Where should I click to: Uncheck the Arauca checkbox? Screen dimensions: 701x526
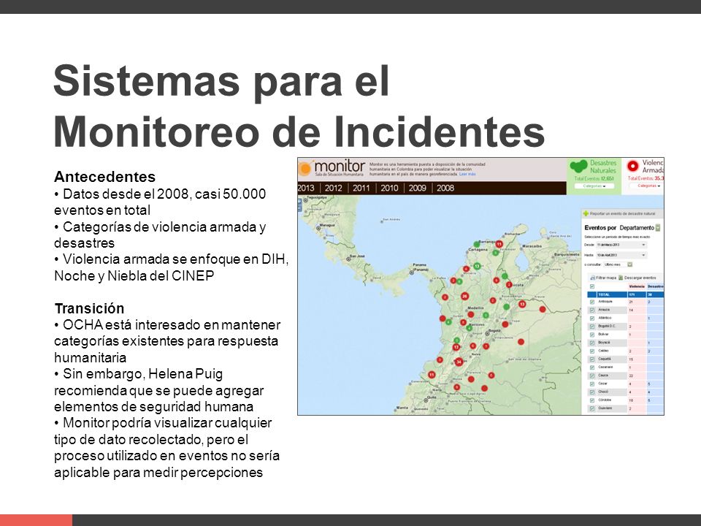click(x=592, y=310)
